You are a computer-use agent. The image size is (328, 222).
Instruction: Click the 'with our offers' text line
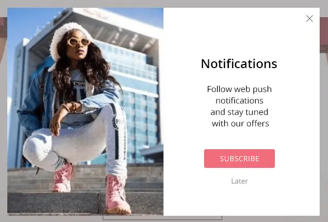(240, 123)
